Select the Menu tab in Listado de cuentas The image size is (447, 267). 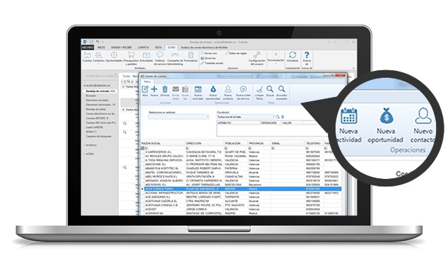coord(147,82)
